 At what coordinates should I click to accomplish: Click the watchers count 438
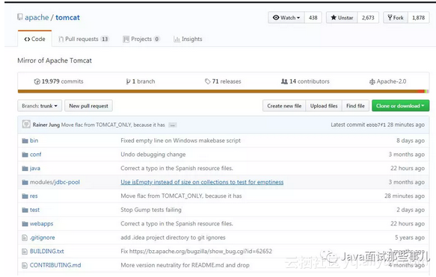(313, 17)
